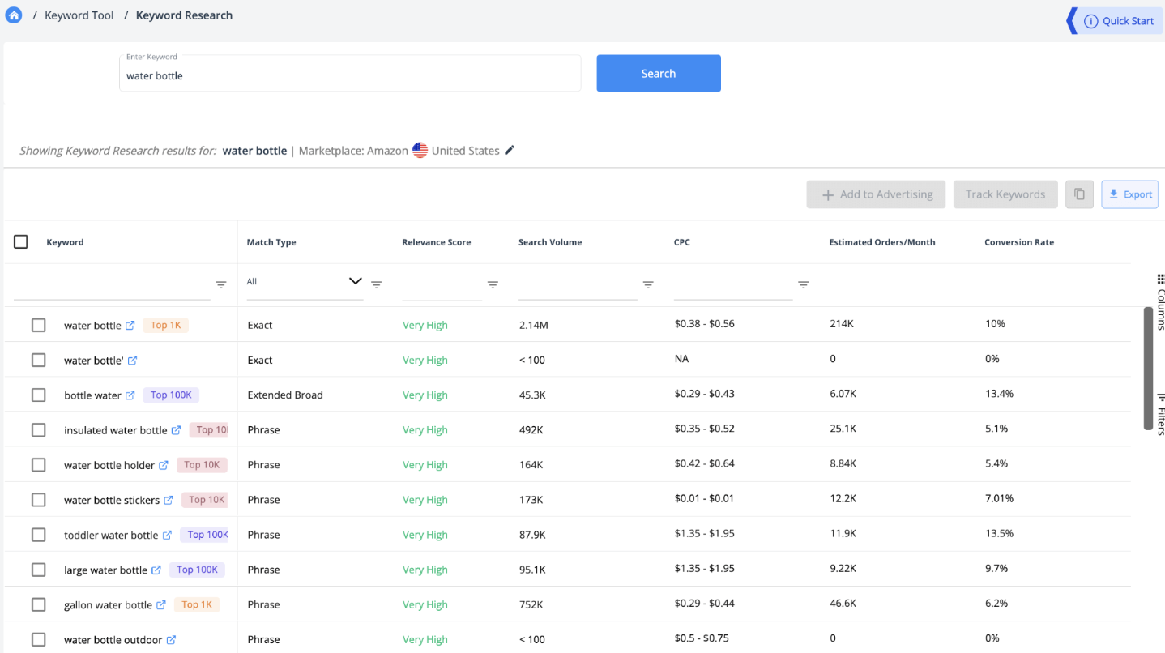Screen dimensions: 1165x653
Task: Check the 'insulated water bottle' row checkbox
Action: (38, 430)
